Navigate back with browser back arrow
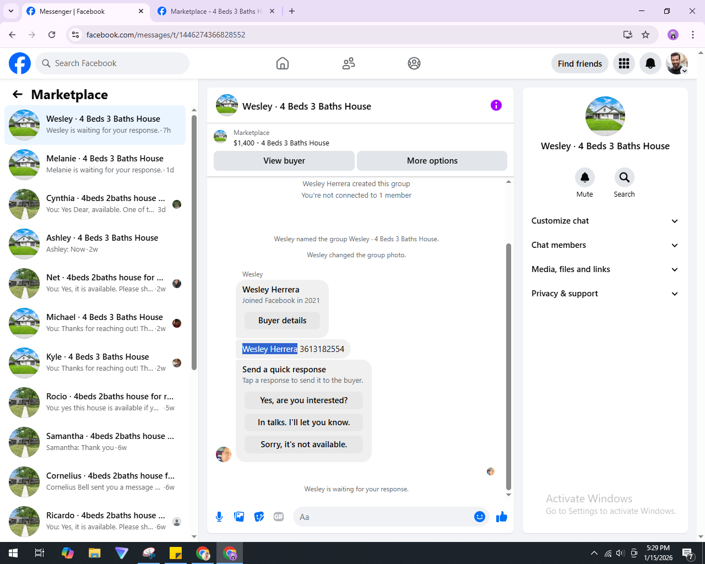This screenshot has height=564, width=705. click(x=12, y=35)
